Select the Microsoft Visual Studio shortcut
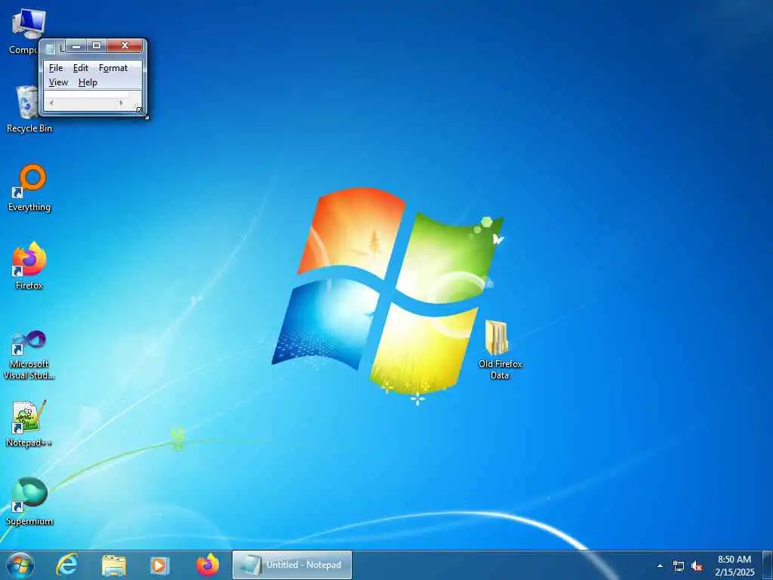 (x=29, y=355)
